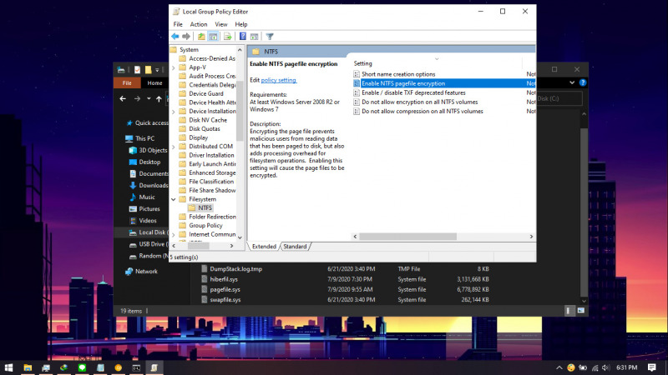Click the policy icon beside Do not allow compression
Image resolution: width=668 pixels, height=375 pixels.
click(x=357, y=112)
